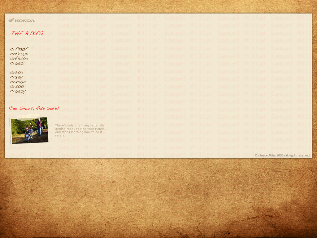Screen dimensions: 317x238
Task: Pick cr250x from the second group
Action: pos(18,82)
